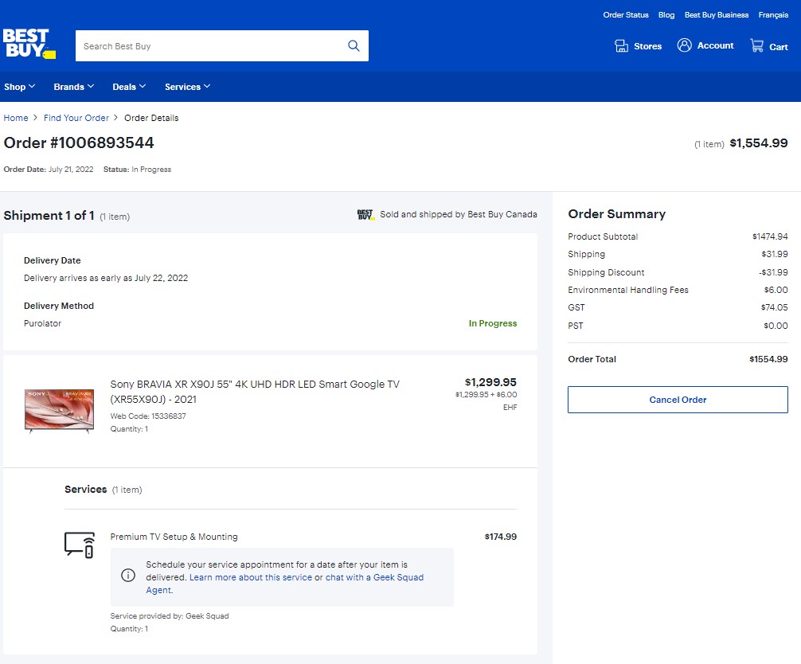Click the green In Progress shipment status

click(492, 323)
